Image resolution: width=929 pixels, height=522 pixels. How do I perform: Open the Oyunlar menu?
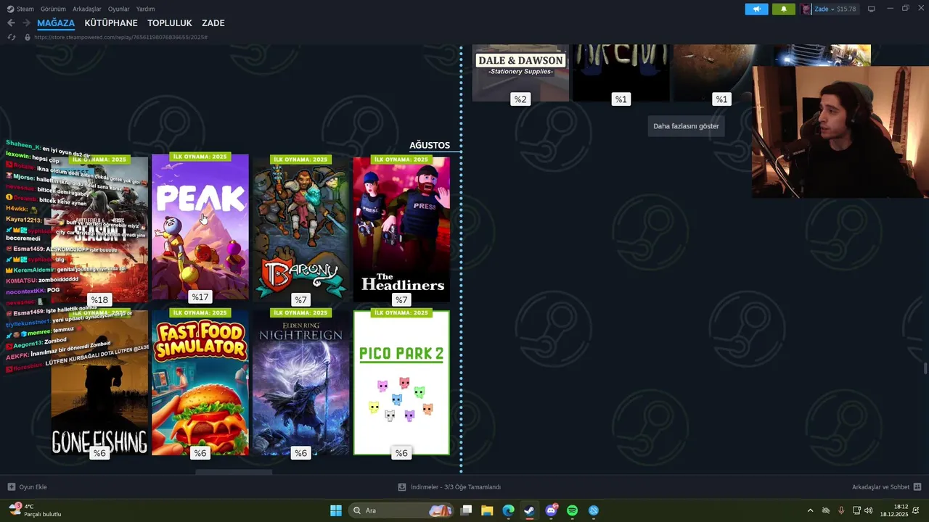pos(118,9)
